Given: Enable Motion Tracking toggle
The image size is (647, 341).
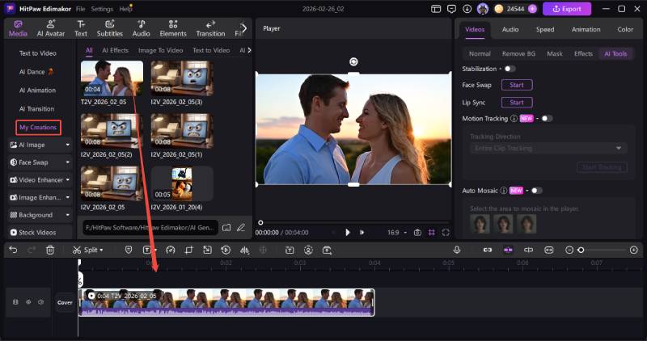Looking at the screenshot, I should [548, 118].
